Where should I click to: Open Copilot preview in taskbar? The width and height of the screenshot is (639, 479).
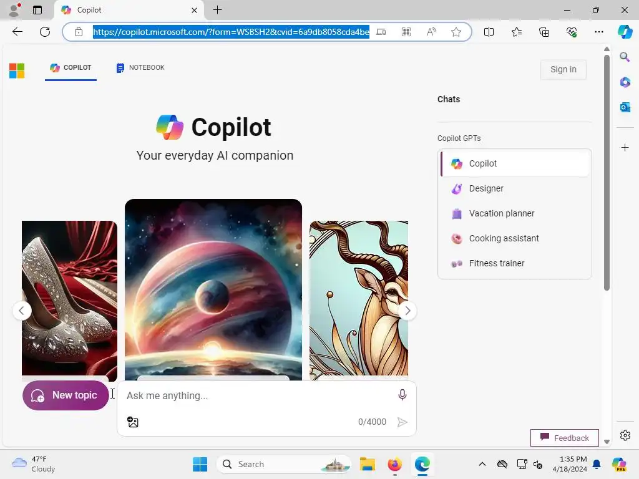point(620,464)
